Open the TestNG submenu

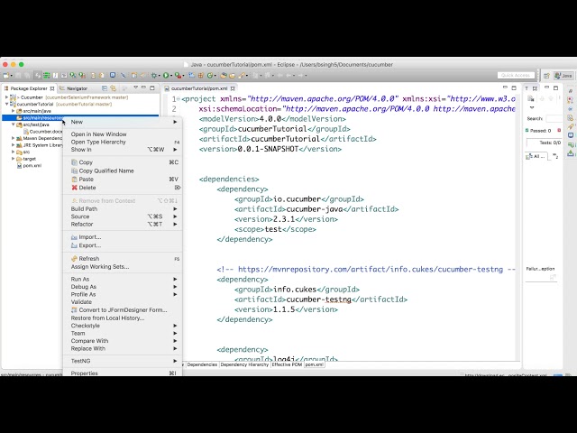pyautogui.click(x=123, y=361)
